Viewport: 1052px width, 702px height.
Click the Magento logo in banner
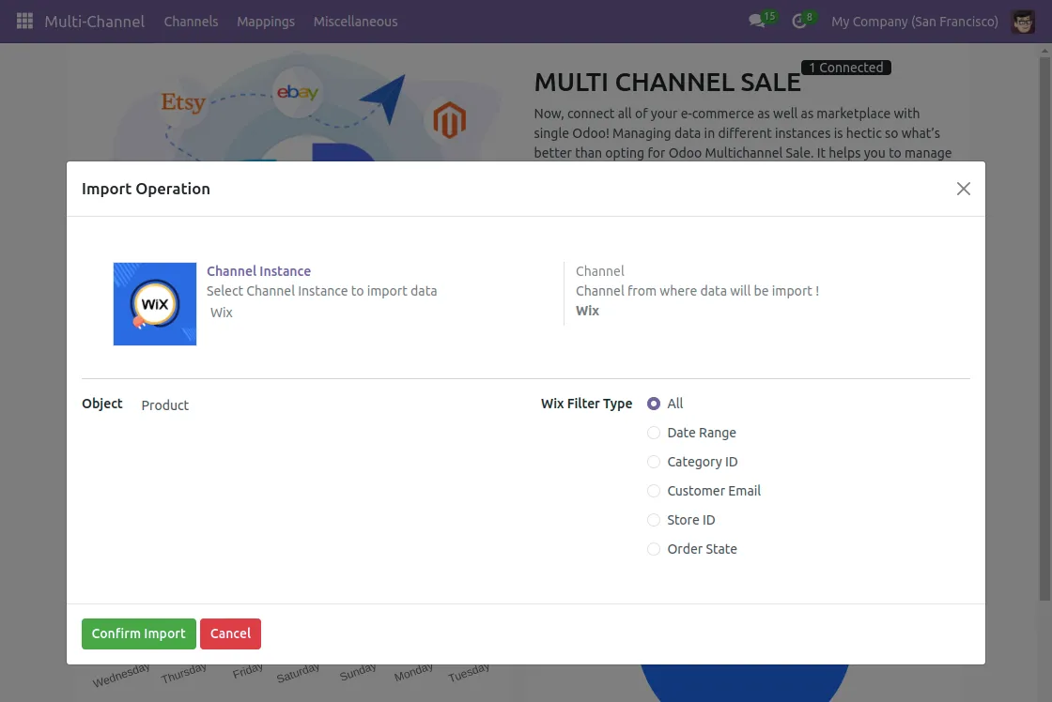click(450, 120)
